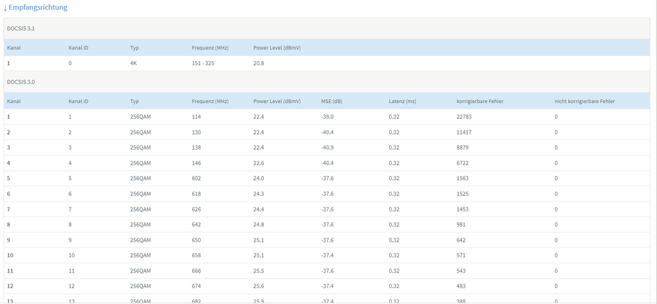Select the 151 - 325 frequency cell
This screenshot has height=304, width=657.
coord(203,64)
